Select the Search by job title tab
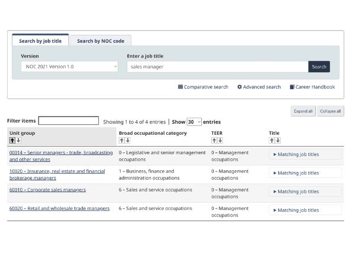355x266 pixels. tap(40, 41)
